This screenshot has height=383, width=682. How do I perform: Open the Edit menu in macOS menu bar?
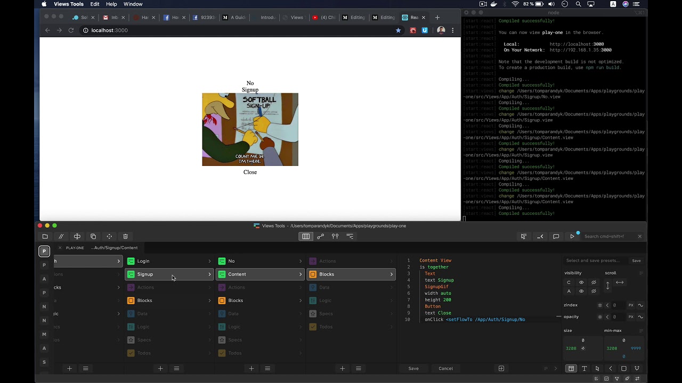[94, 4]
